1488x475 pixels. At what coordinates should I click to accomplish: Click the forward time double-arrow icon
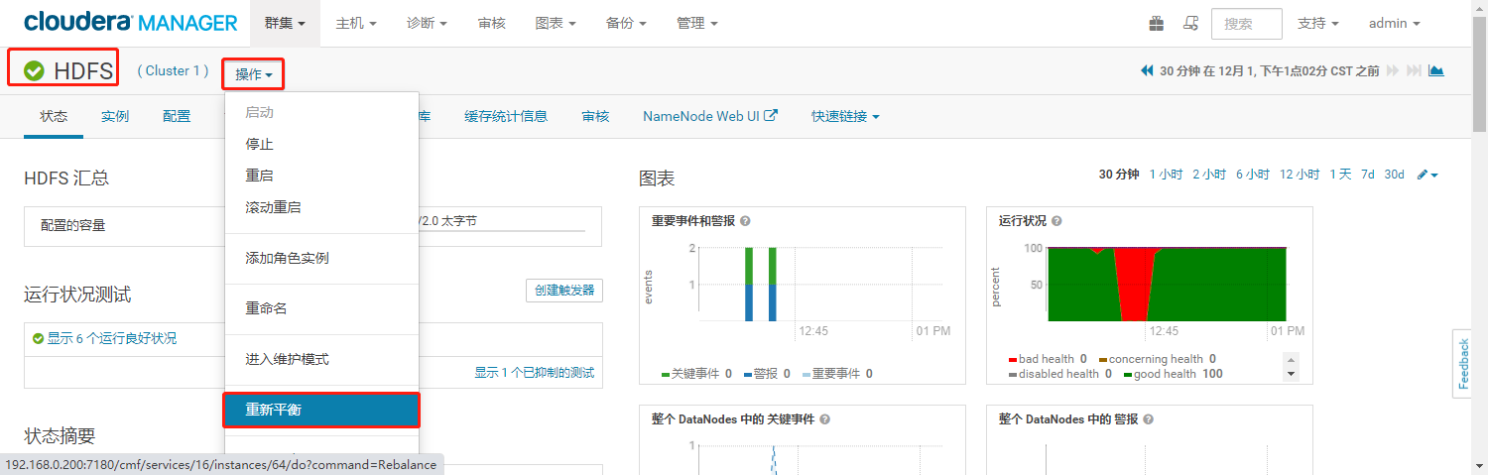(x=1393, y=70)
